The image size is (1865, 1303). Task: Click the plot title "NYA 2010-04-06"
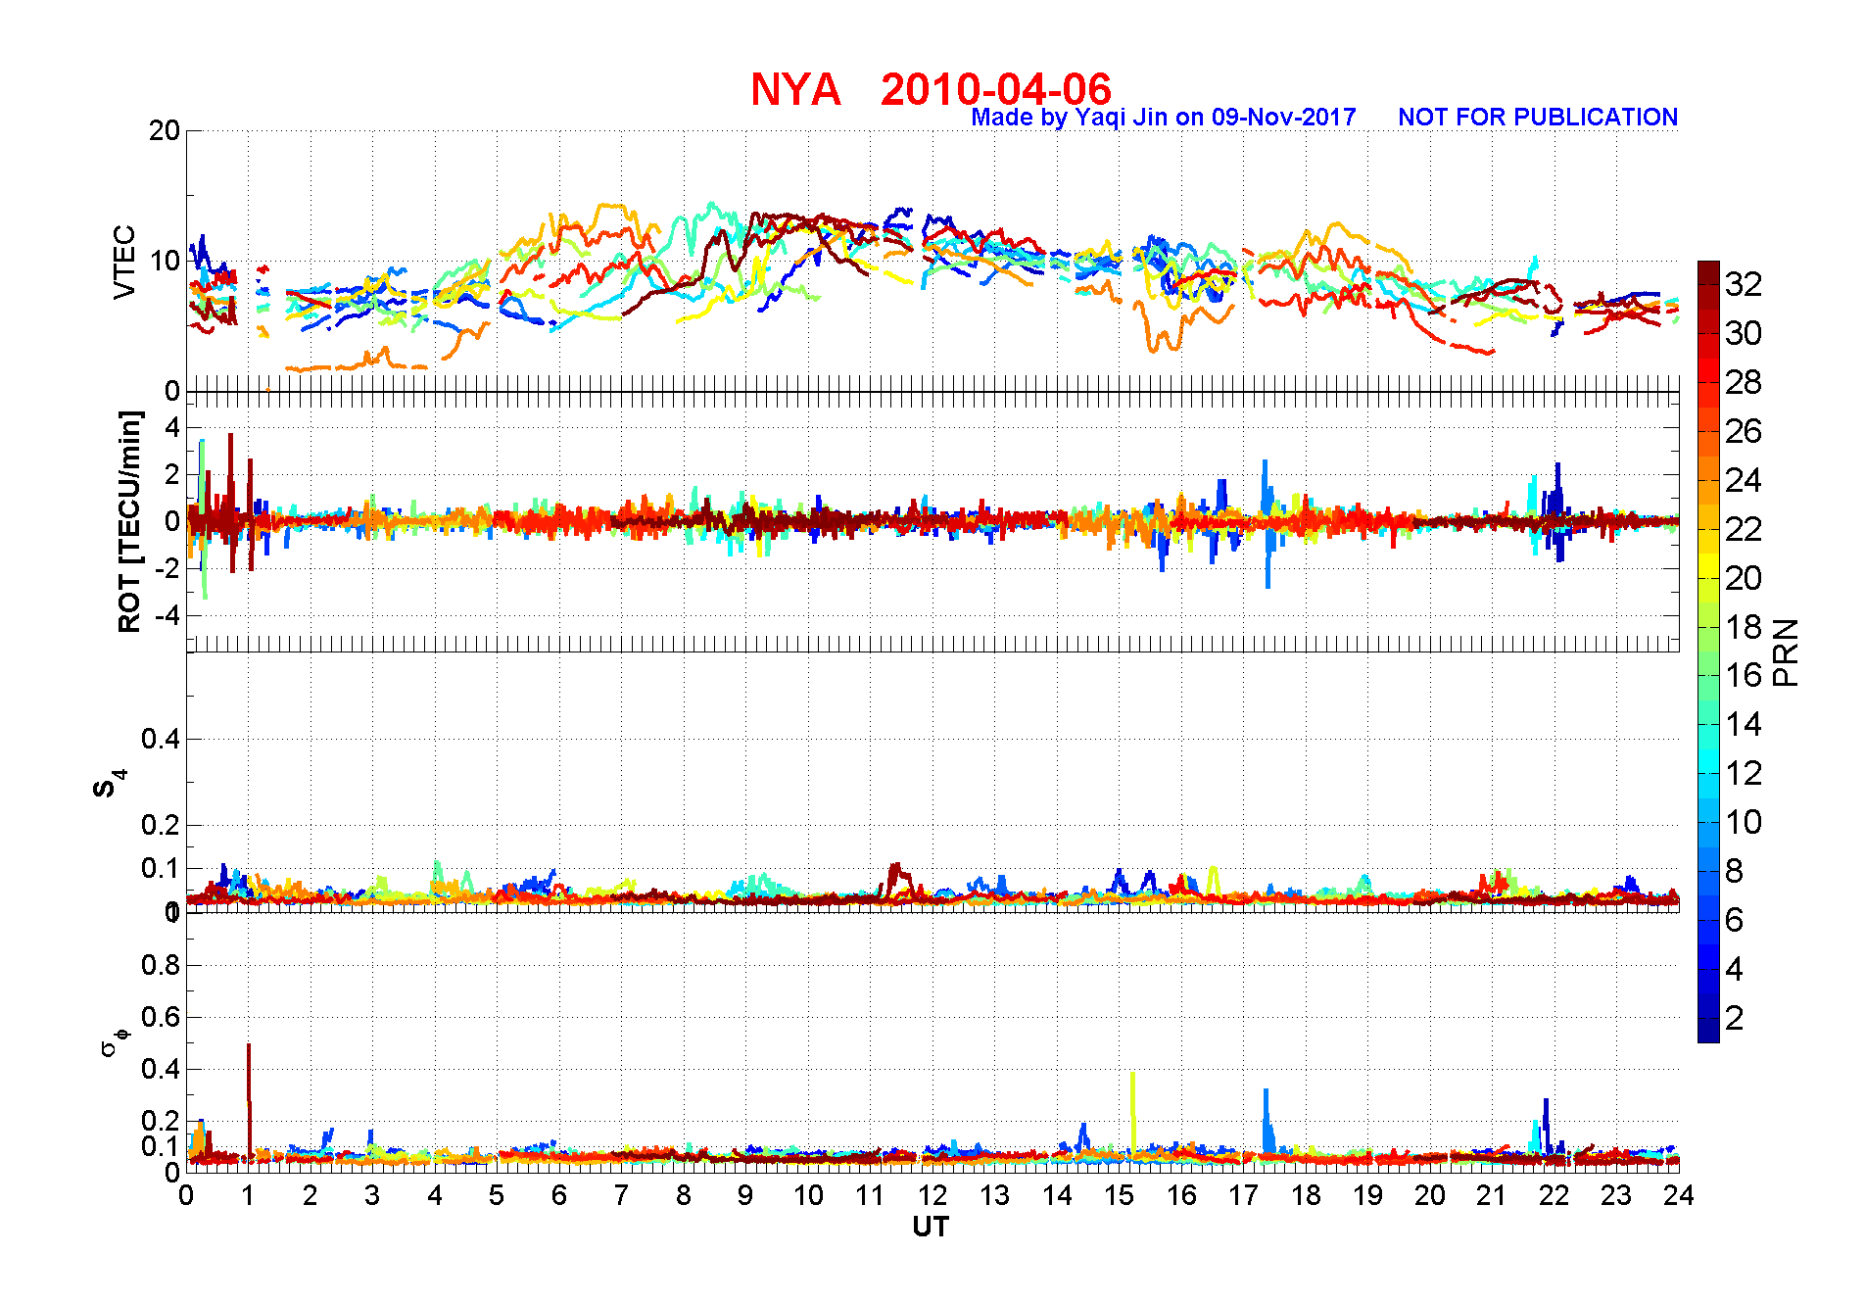point(931,89)
